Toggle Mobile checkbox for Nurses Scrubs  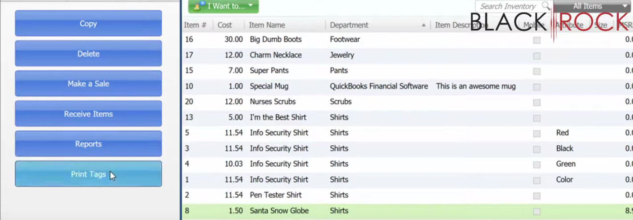coord(537,102)
